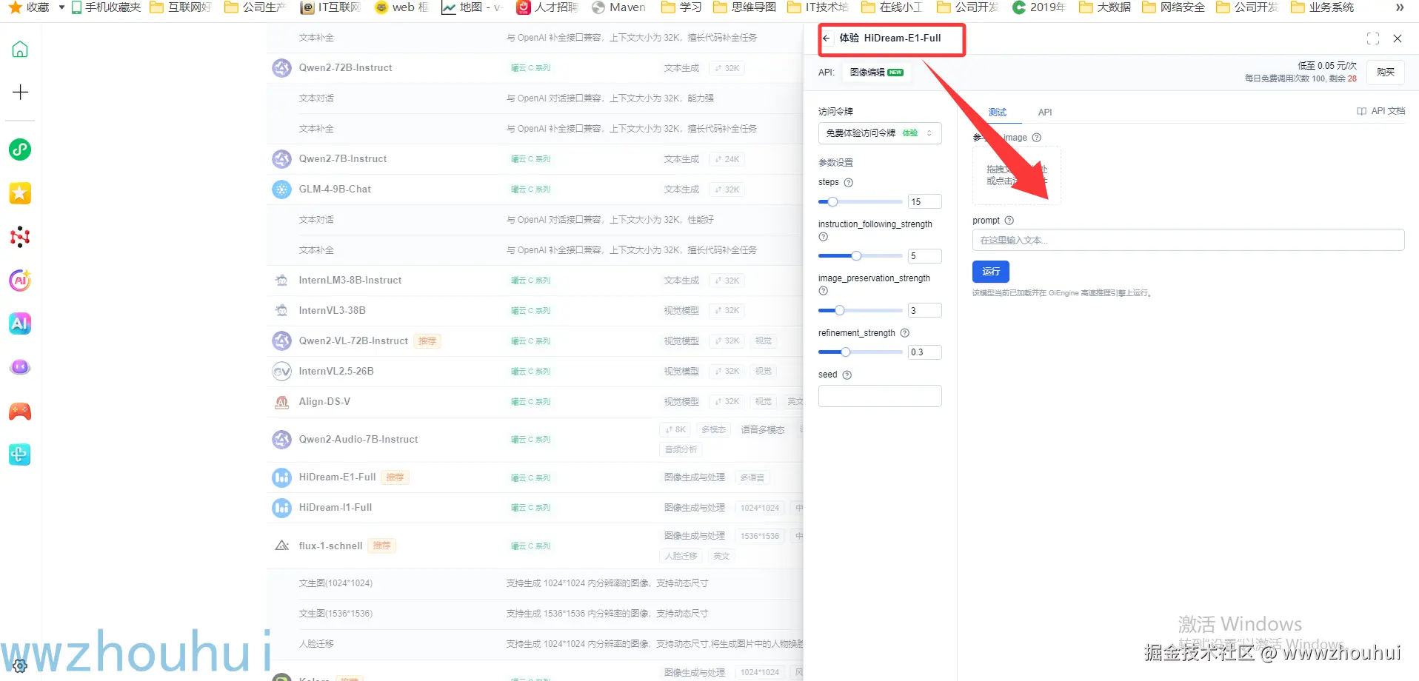
Task: Open the 手机收藏夹 bookmark
Action: (x=106, y=7)
